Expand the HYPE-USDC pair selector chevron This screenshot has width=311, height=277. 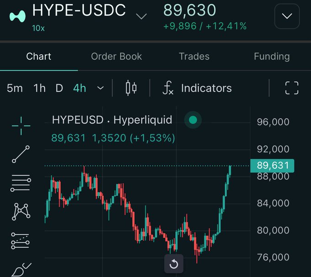click(141, 16)
